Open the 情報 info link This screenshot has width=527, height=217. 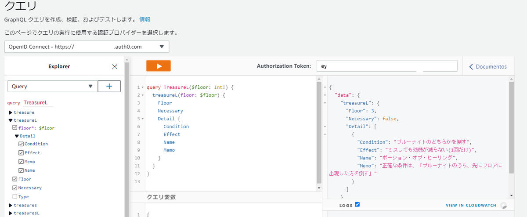(x=145, y=19)
